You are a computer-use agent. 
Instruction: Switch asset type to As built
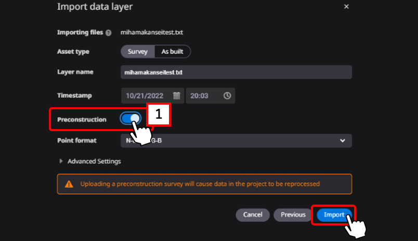click(173, 52)
